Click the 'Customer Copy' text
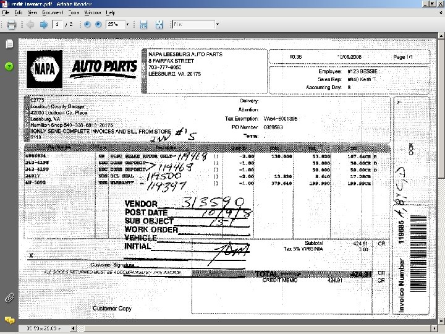The height and width of the screenshot is (334, 445). (x=112, y=308)
